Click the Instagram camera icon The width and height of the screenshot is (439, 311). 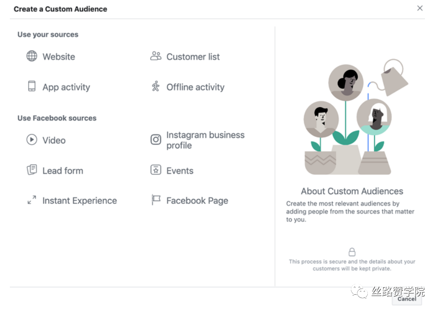click(156, 139)
